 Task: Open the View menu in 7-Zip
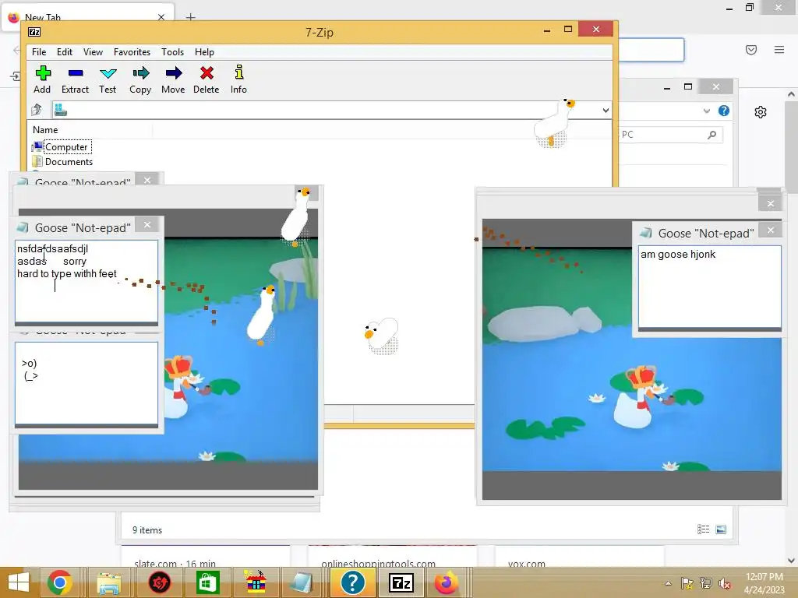pos(94,52)
